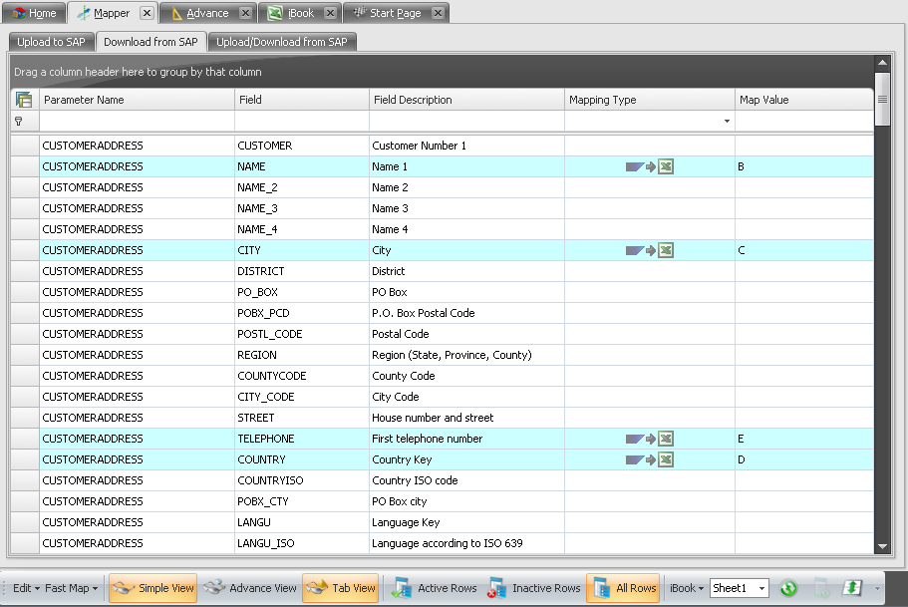Click the green refresh icon in bottom toolbar

tap(788, 588)
